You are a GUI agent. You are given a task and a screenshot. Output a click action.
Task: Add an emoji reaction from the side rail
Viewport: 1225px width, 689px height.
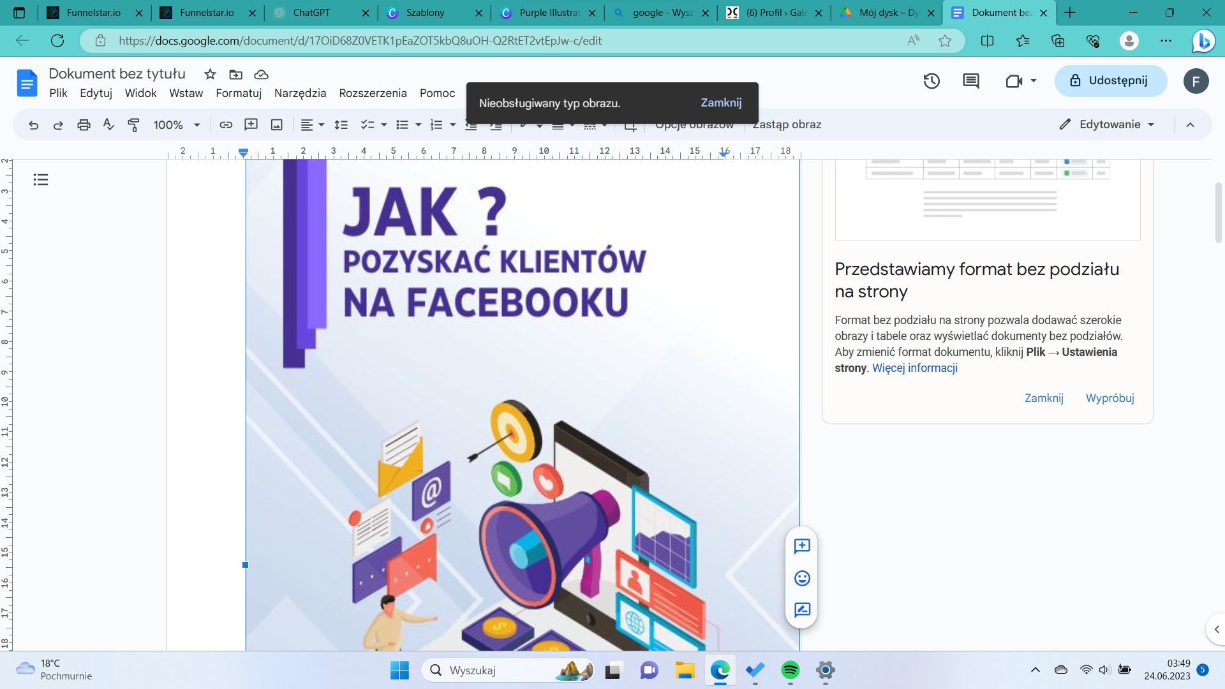pyautogui.click(x=801, y=578)
